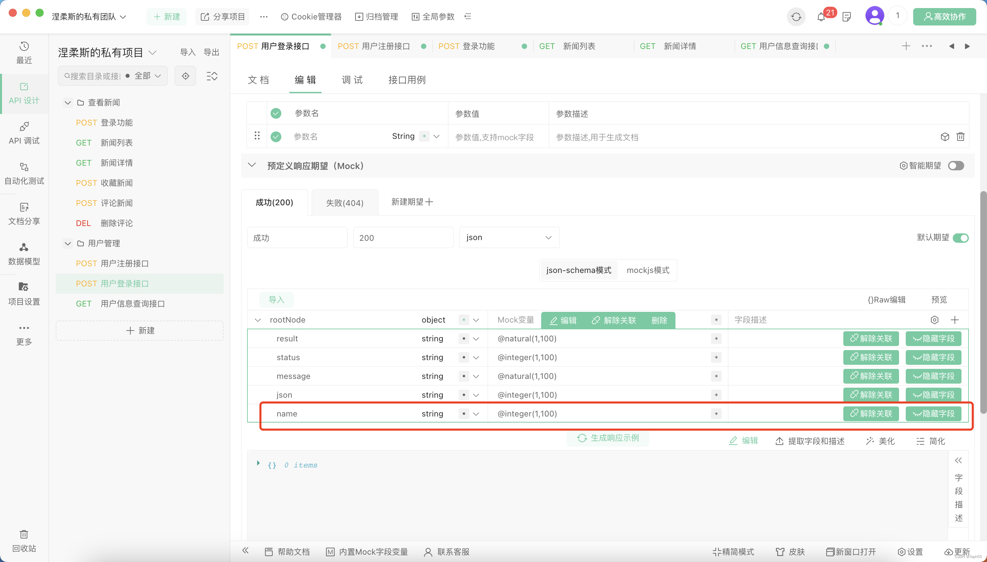Click the locate target icon beside search

(x=186, y=76)
